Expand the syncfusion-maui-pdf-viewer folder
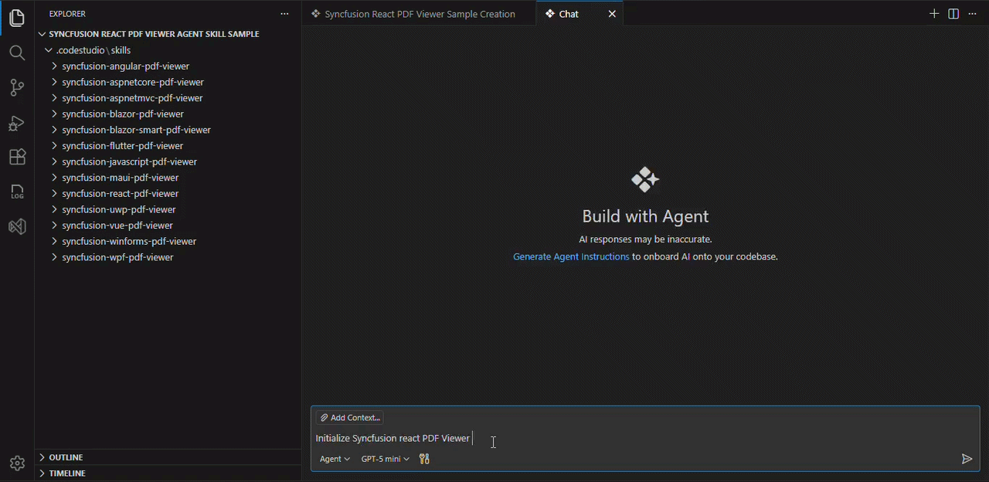Viewport: 989px width, 482px height. click(168, 178)
